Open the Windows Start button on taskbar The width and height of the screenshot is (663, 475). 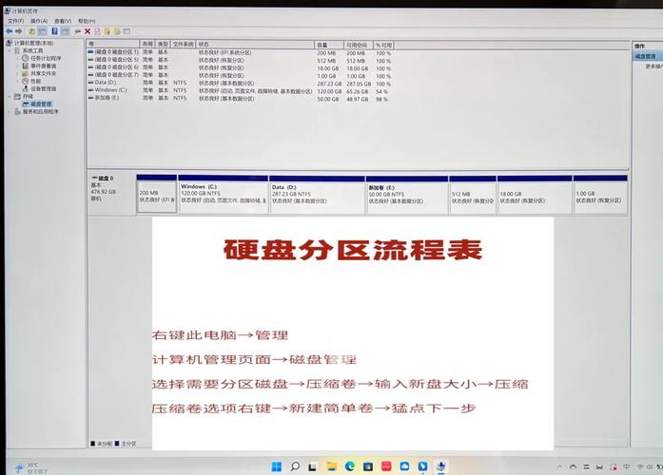[277, 466]
